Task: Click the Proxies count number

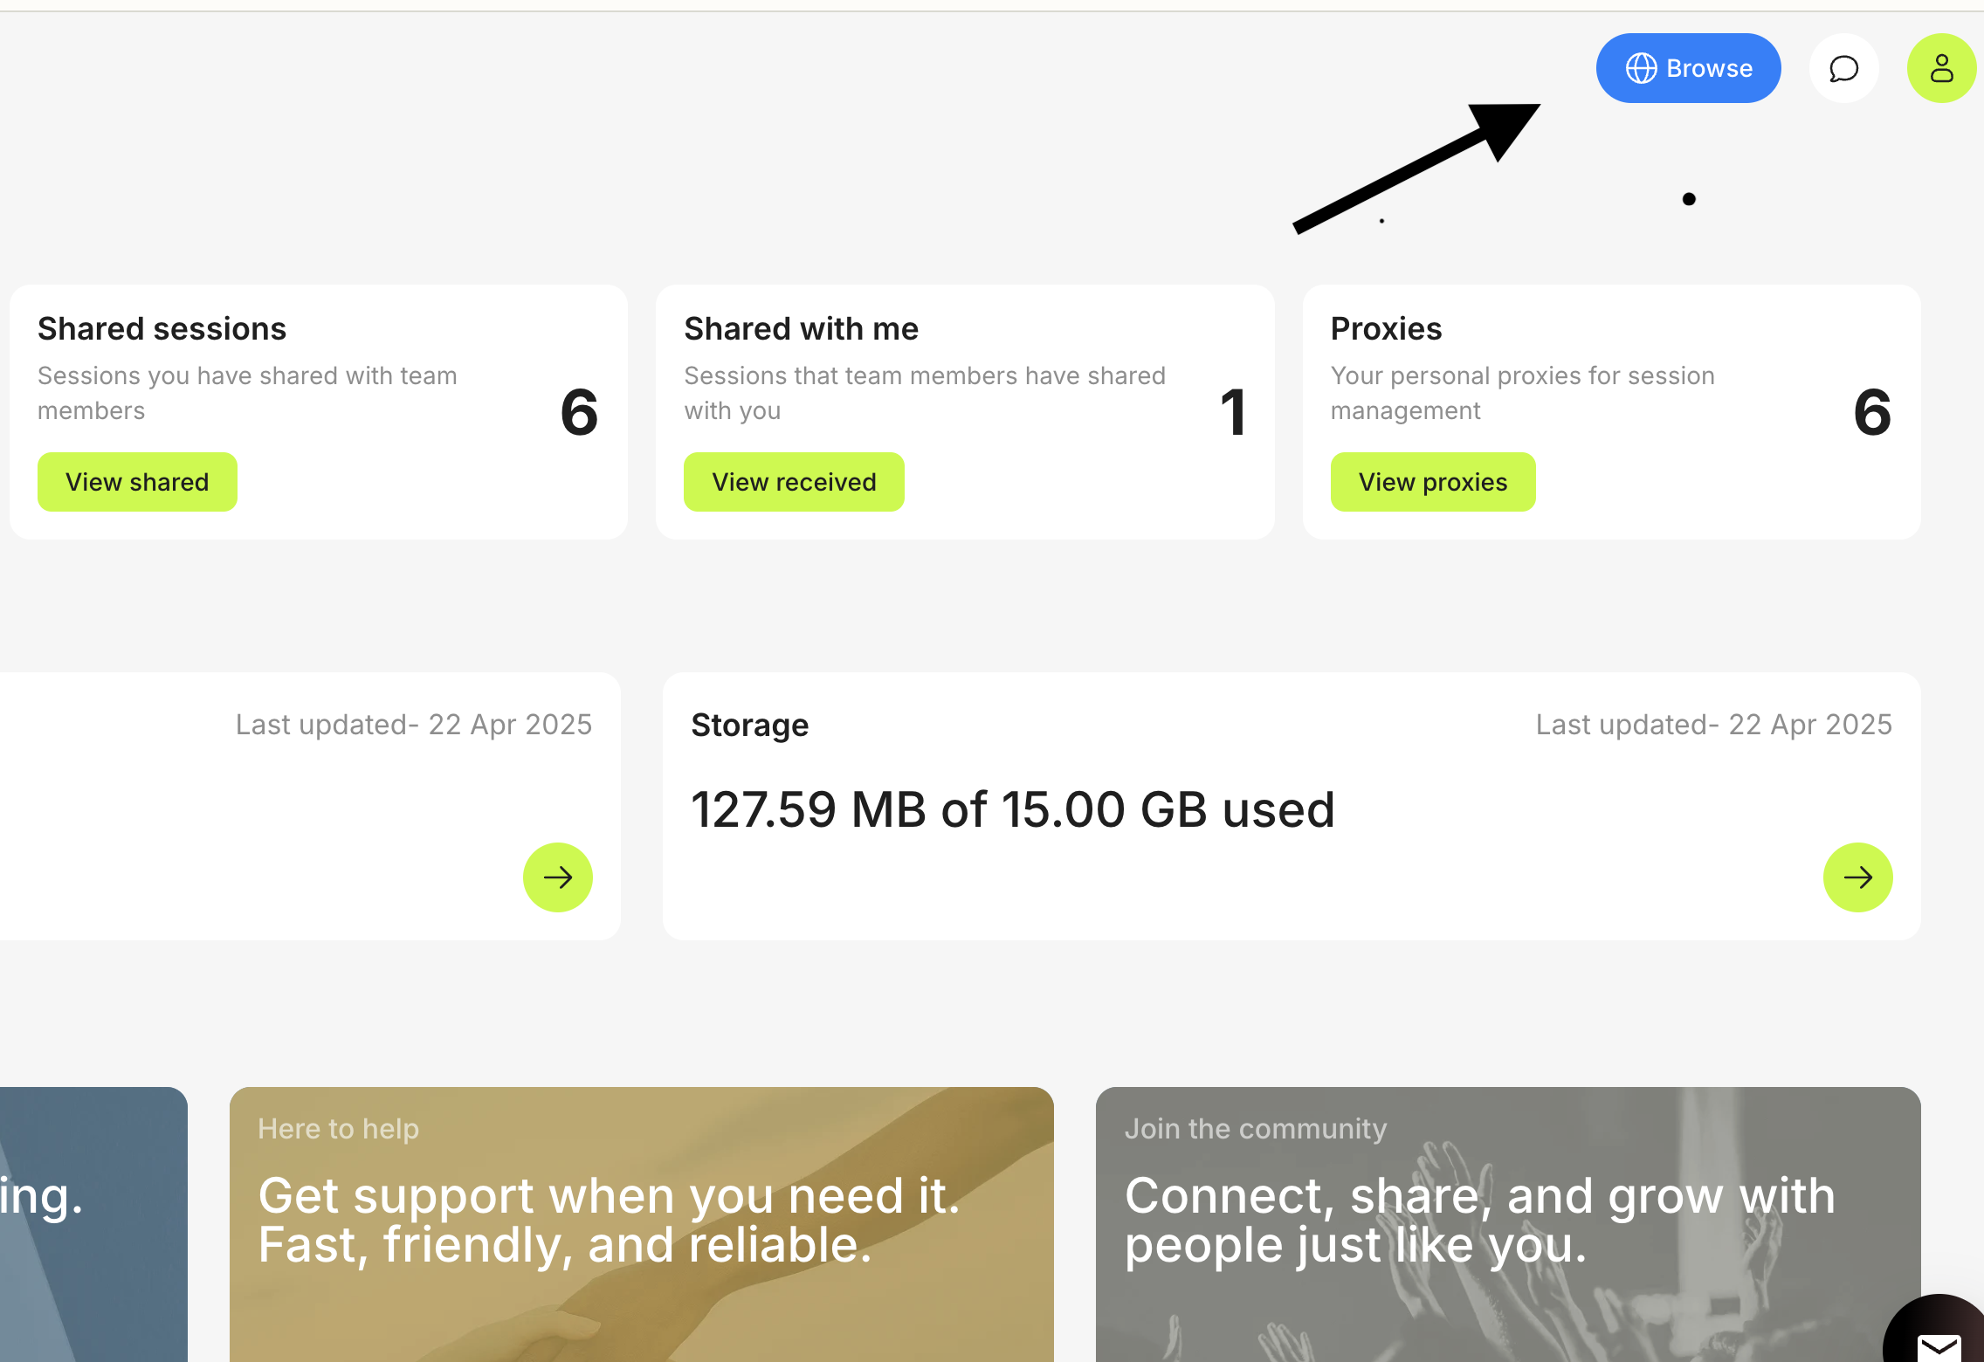Action: [x=1871, y=412]
